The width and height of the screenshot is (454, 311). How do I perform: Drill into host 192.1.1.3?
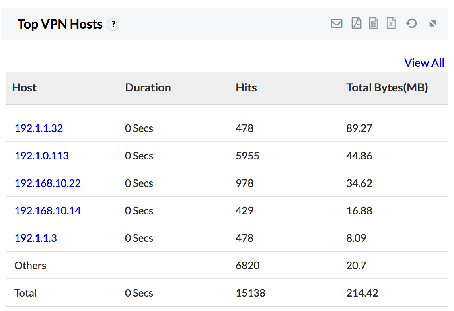[x=36, y=238]
